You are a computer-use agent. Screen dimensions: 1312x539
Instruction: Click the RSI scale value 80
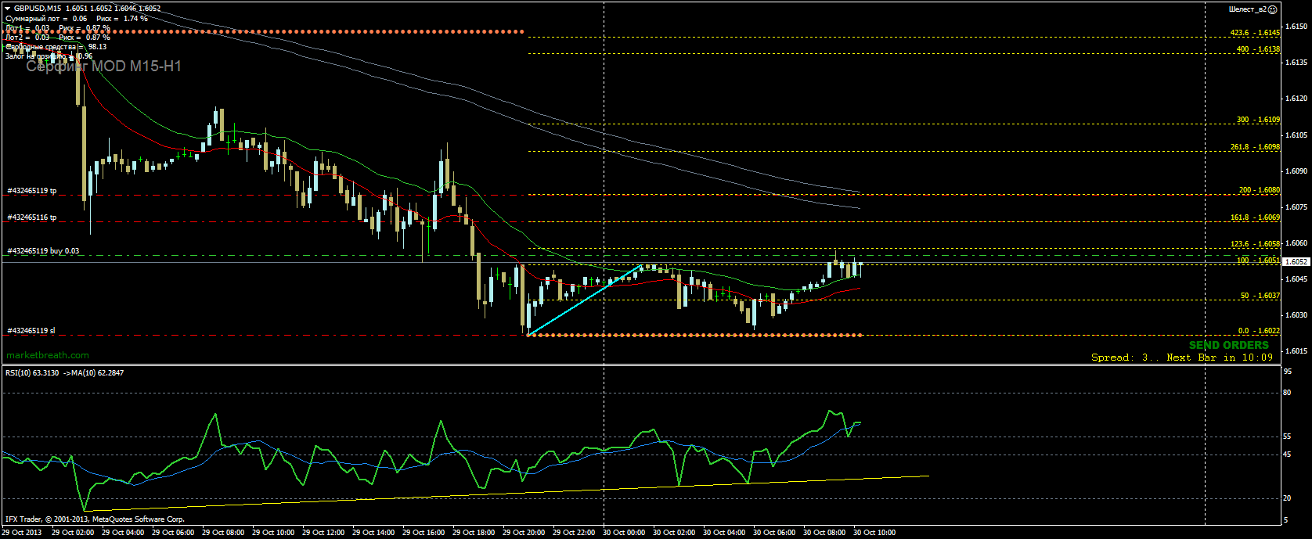point(1288,393)
